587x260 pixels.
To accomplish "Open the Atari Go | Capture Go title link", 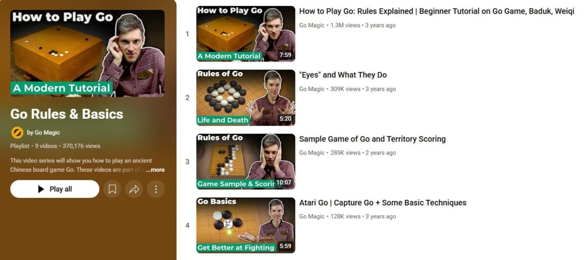I will tap(383, 203).
